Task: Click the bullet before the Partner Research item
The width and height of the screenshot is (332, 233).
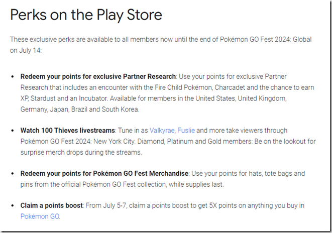Action: [13, 77]
